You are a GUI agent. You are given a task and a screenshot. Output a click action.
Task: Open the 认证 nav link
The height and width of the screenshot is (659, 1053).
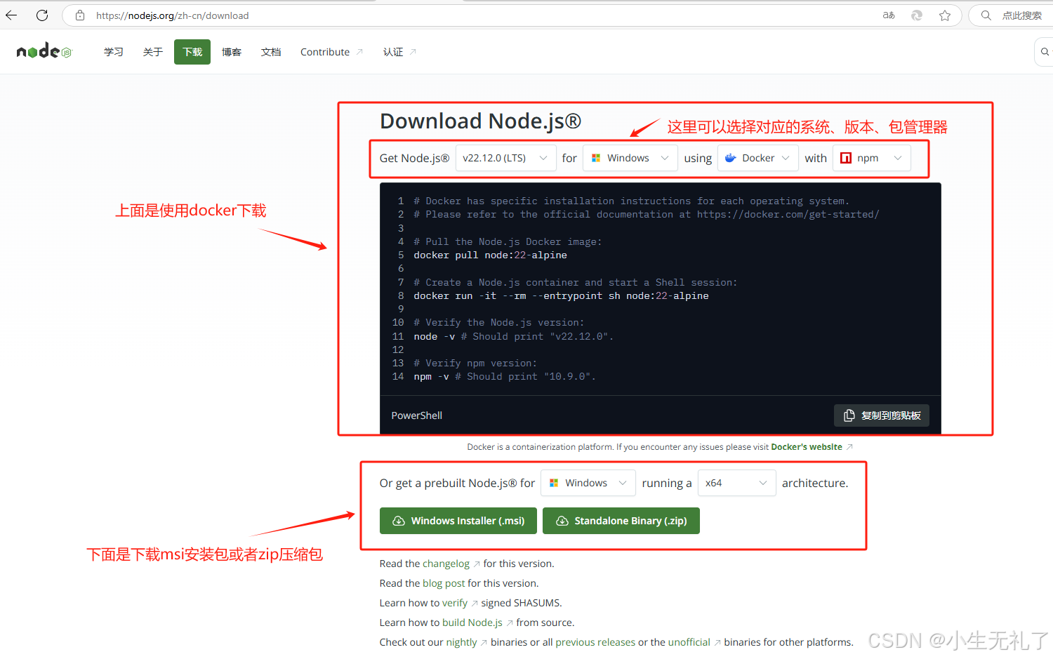pos(399,52)
